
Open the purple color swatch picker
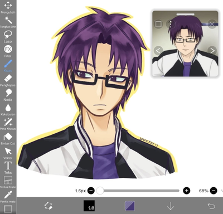[x=130, y=206]
